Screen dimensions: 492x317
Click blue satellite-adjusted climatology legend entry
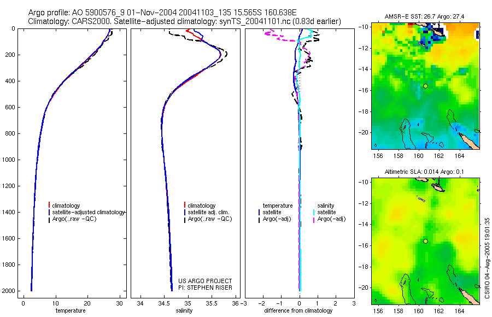(x=86, y=212)
